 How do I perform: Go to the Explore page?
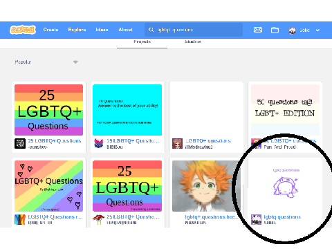click(x=77, y=30)
